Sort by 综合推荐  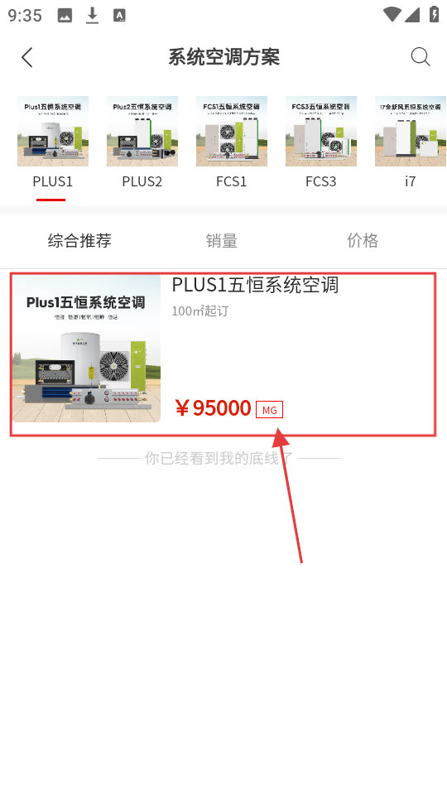[79, 240]
